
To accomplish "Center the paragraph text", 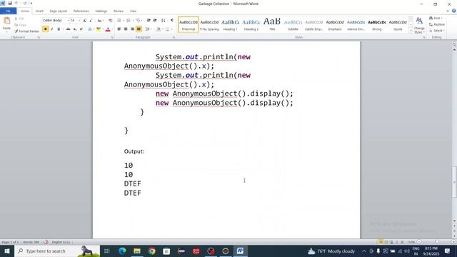I will tap(126, 29).
